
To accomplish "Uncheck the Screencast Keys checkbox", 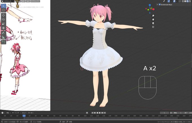I will [x=160, y=5].
